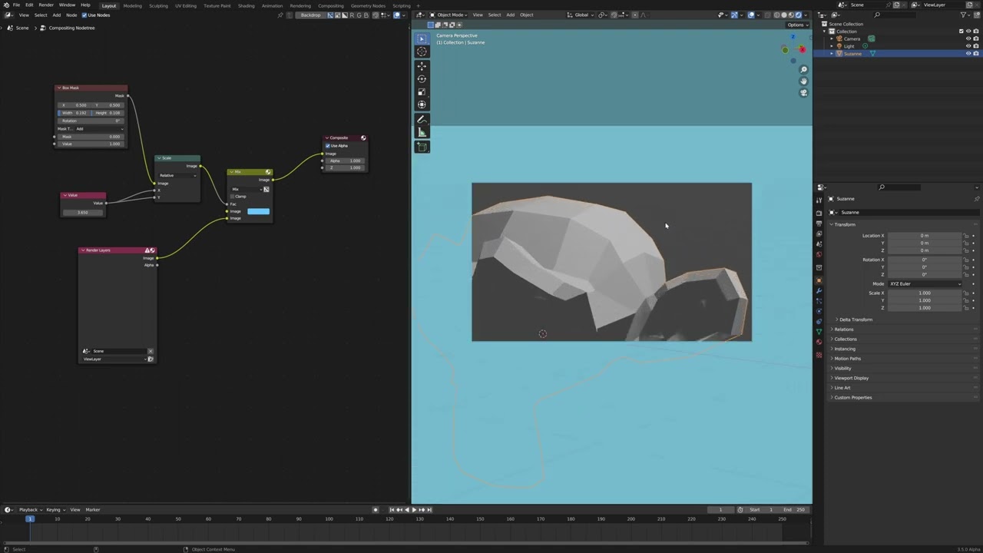Viewport: 983px width, 553px height.
Task: Click the pan hand gizmo in viewport
Action: tap(803, 81)
